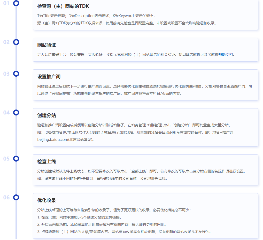This screenshot has height=240, width=263.
Task: Click the "03" step number label
Action: (6, 74)
